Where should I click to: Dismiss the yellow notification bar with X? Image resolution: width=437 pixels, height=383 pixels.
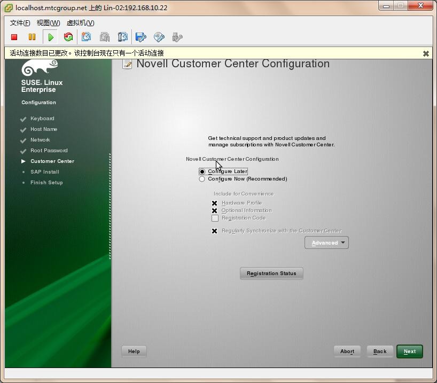(426, 53)
